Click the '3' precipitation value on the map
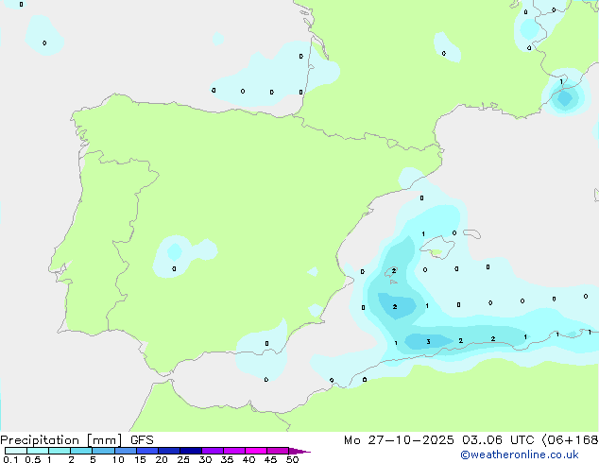The width and height of the screenshot is (599, 463). click(x=428, y=341)
